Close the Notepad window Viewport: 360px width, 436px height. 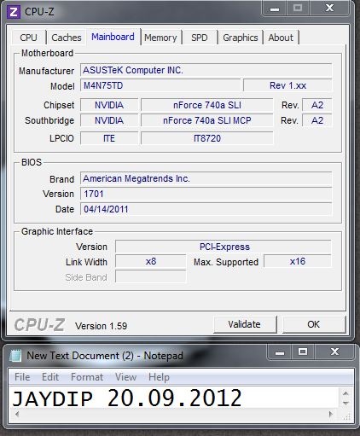pyautogui.click(x=334, y=352)
